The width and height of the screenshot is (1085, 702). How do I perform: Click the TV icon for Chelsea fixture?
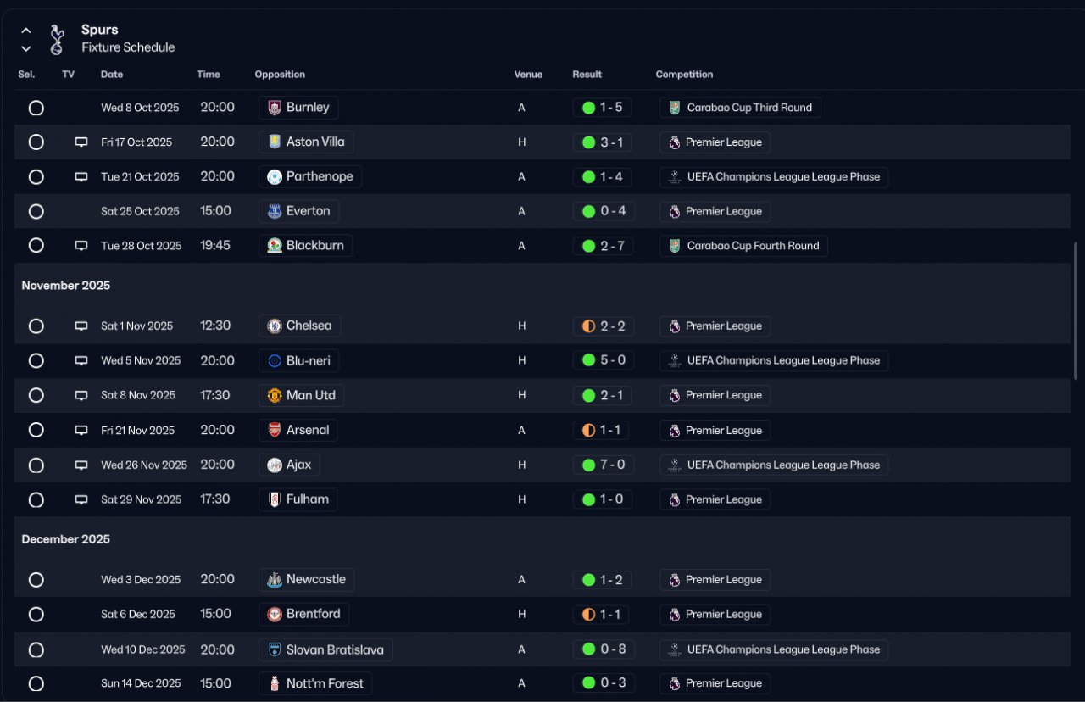pos(81,326)
